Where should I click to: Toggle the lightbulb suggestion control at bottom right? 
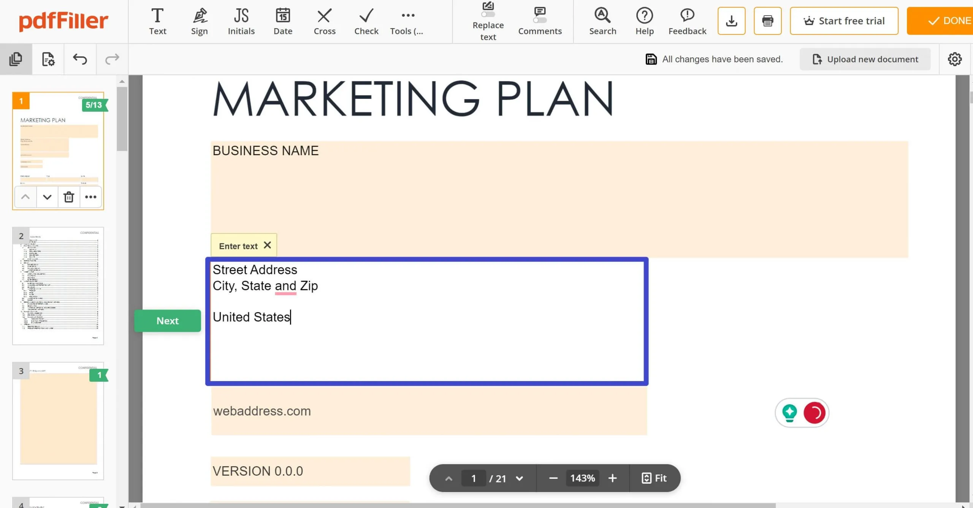[790, 413]
